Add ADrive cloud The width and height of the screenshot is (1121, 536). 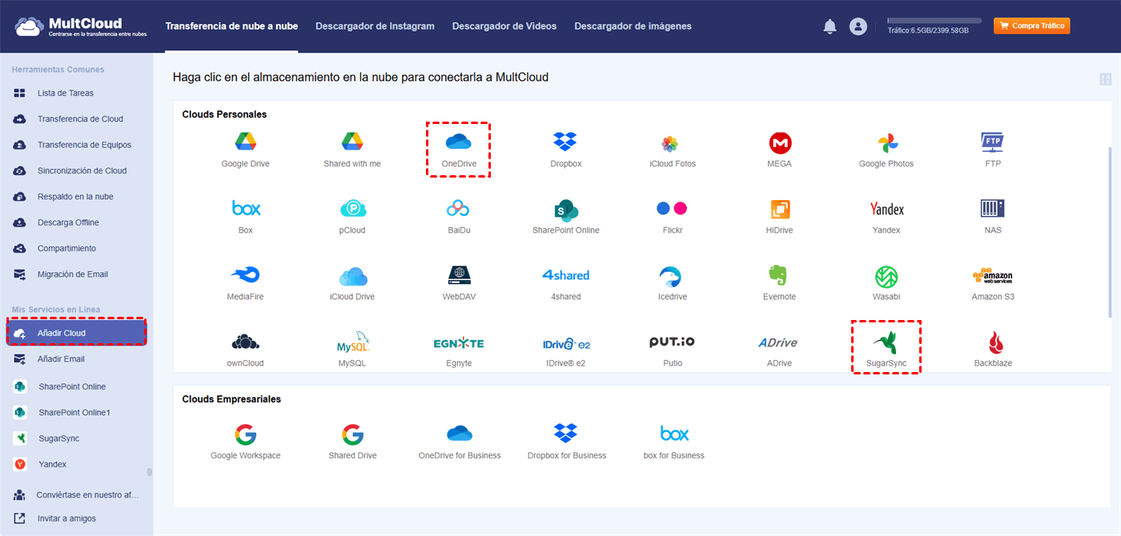pyautogui.click(x=778, y=342)
